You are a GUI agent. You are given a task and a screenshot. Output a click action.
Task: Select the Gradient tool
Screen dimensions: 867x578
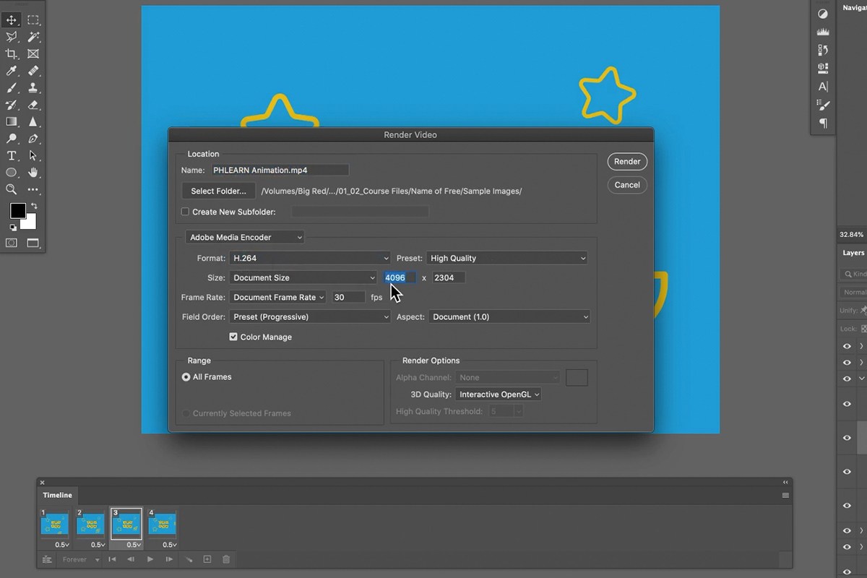12,122
